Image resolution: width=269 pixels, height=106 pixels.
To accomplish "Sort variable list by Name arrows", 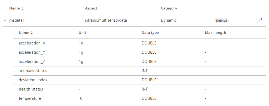I will (x=32, y=33).
